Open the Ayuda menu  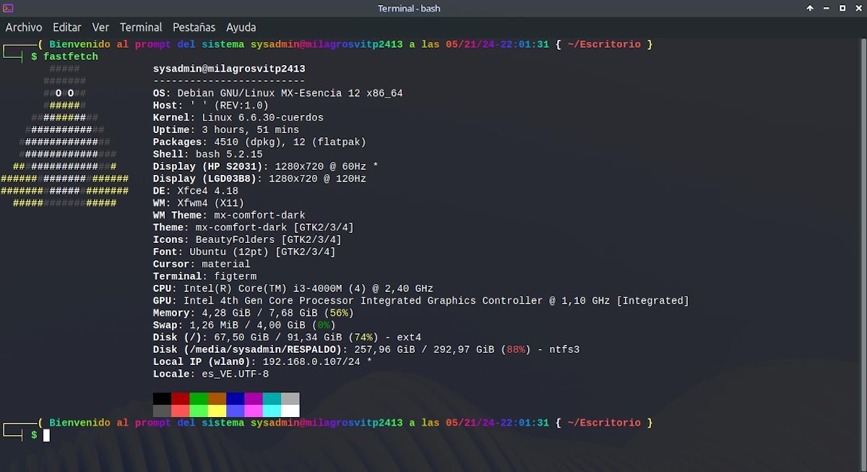(x=241, y=27)
